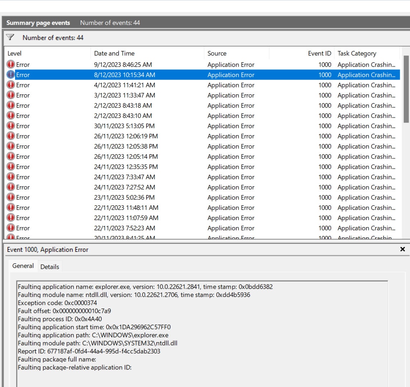410x387 pixels.
Task: Click error icon for 26/11/2023 12:06:19 PM event
Action: [11, 136]
